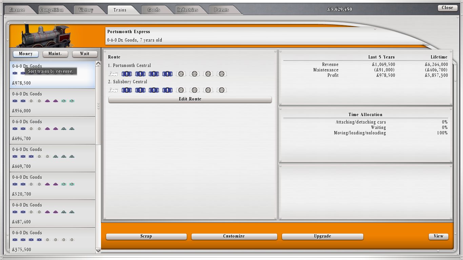Viewport: 463px width, 260px height.
Task: Select second passenger car at Portsmouth Central
Action: (x=140, y=74)
